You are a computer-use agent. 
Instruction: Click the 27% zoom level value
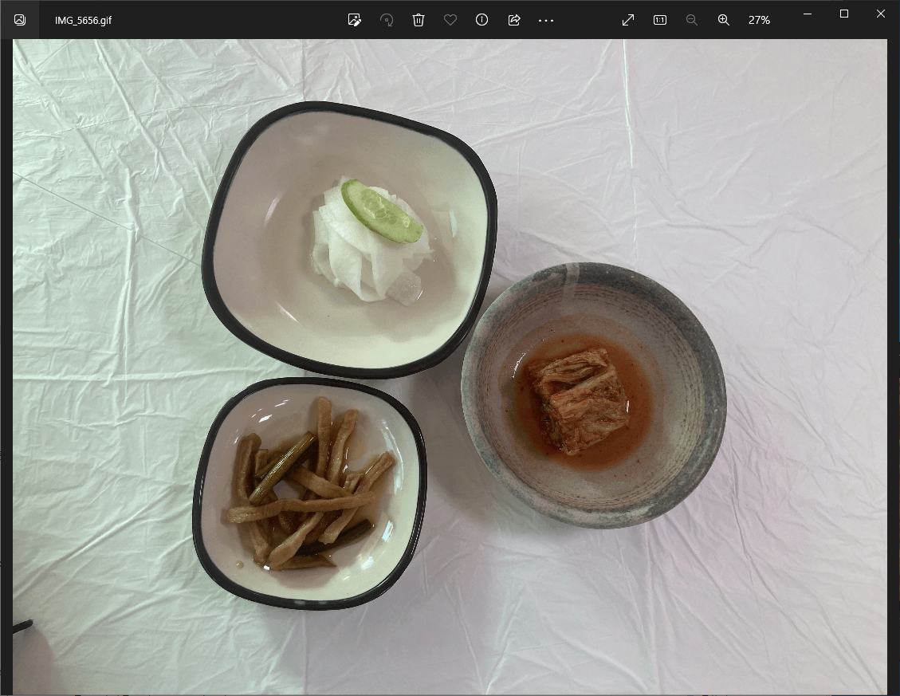tap(759, 20)
